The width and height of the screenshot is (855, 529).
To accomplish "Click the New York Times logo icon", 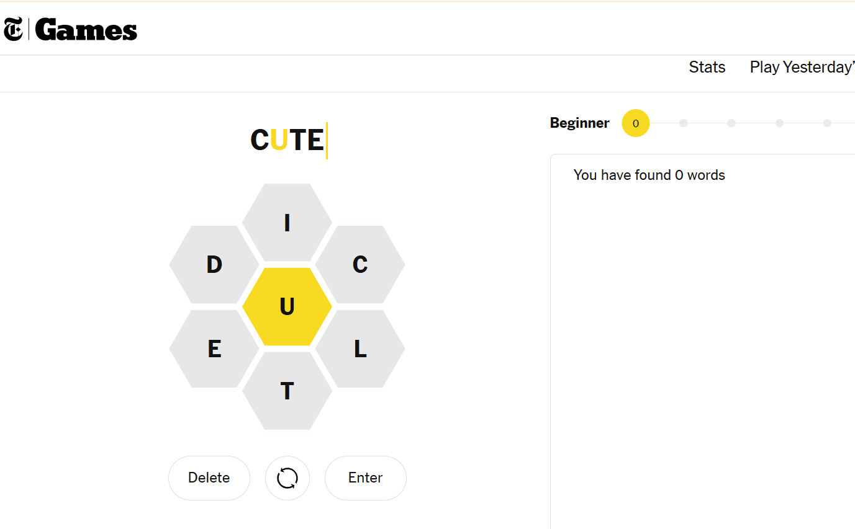I will point(13,30).
